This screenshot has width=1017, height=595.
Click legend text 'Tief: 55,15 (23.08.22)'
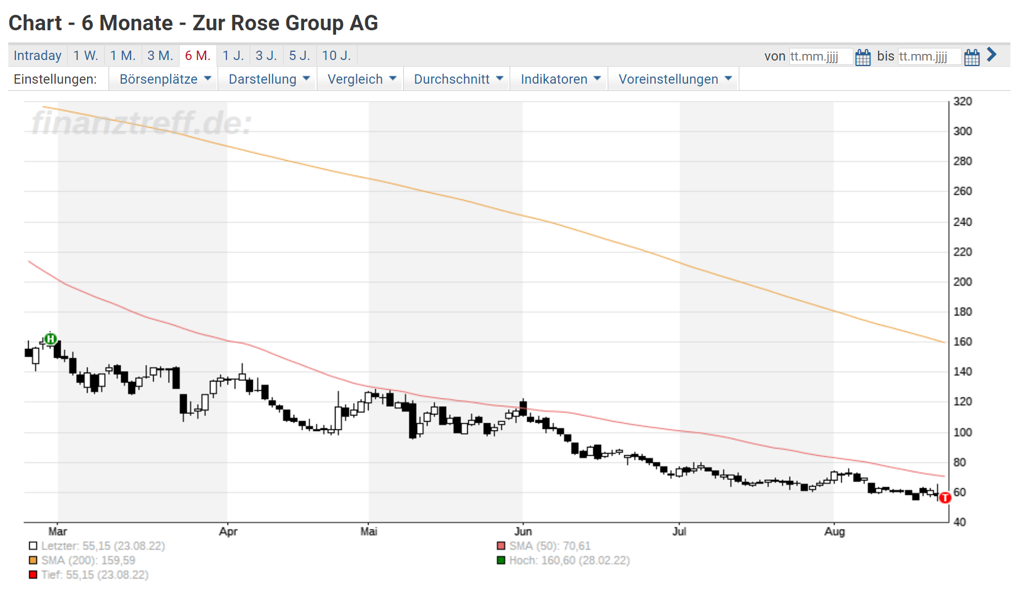click(95, 575)
